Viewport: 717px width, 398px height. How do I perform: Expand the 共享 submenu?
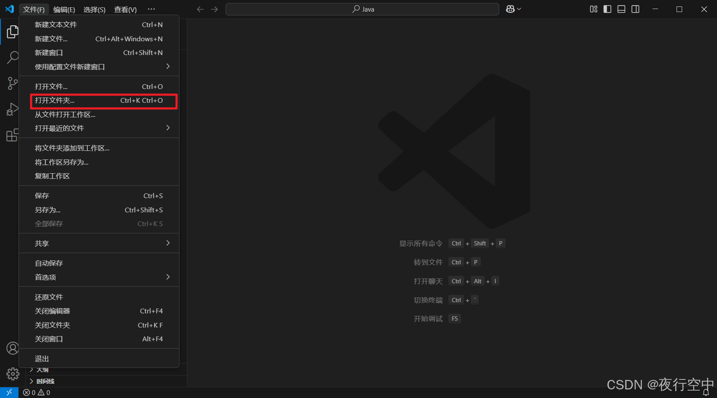click(x=99, y=244)
